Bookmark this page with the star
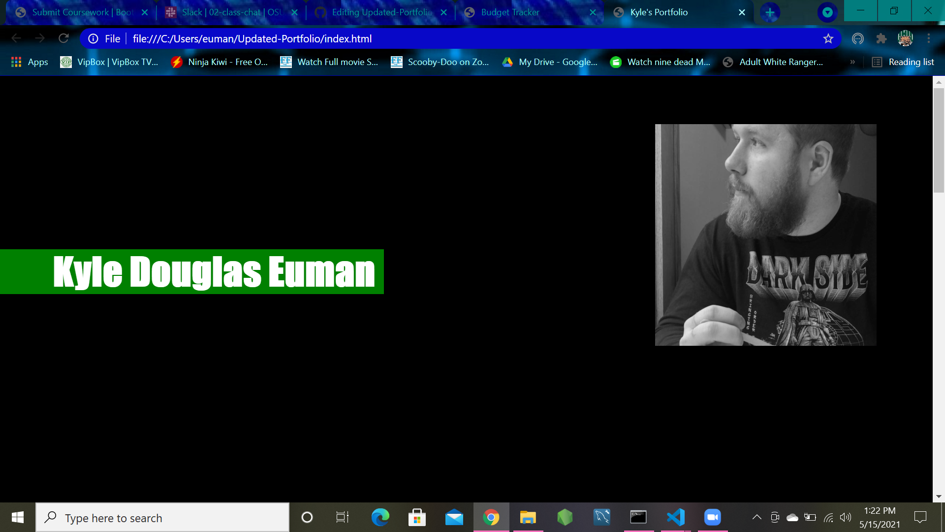This screenshot has height=532, width=945. (x=828, y=38)
